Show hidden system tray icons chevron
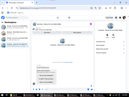The height and width of the screenshot is (97, 129). point(107,95)
